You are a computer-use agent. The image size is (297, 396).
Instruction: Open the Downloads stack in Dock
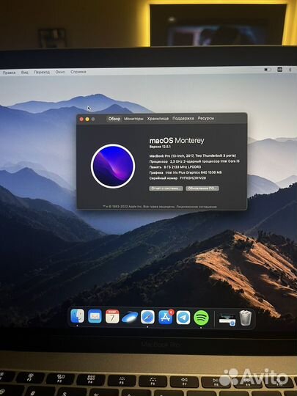227,320
